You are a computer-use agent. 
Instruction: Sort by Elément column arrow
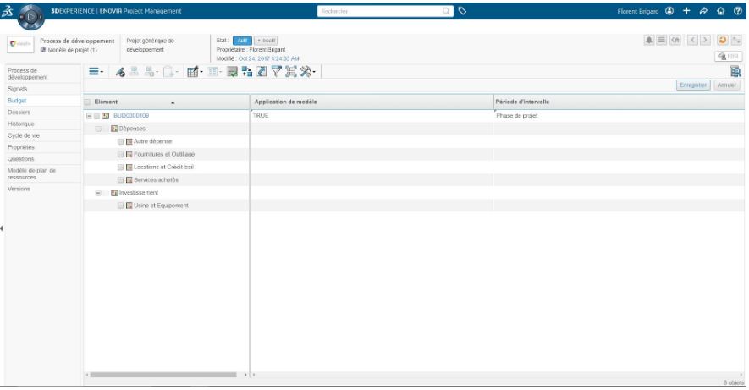click(x=173, y=102)
